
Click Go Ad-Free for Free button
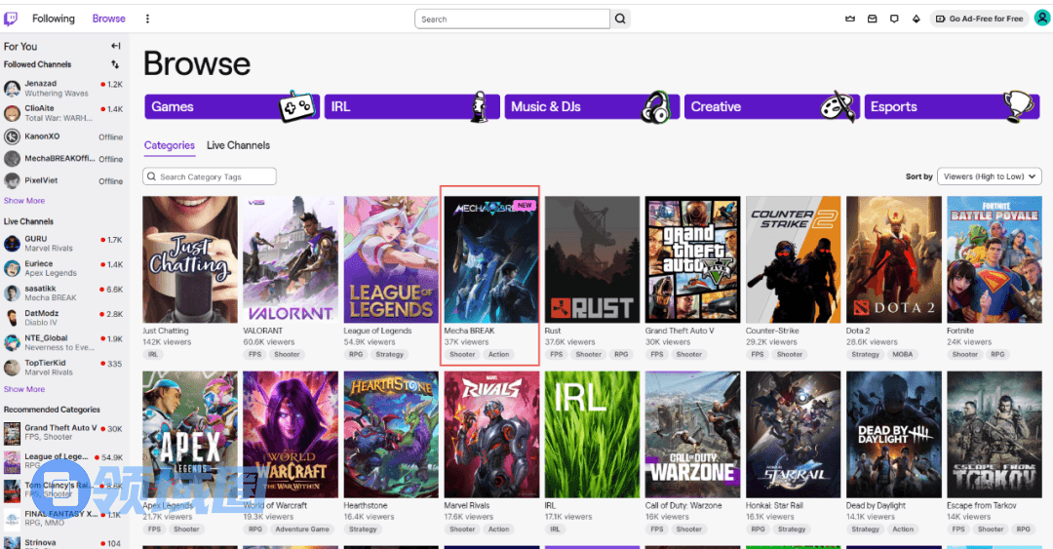click(x=979, y=19)
